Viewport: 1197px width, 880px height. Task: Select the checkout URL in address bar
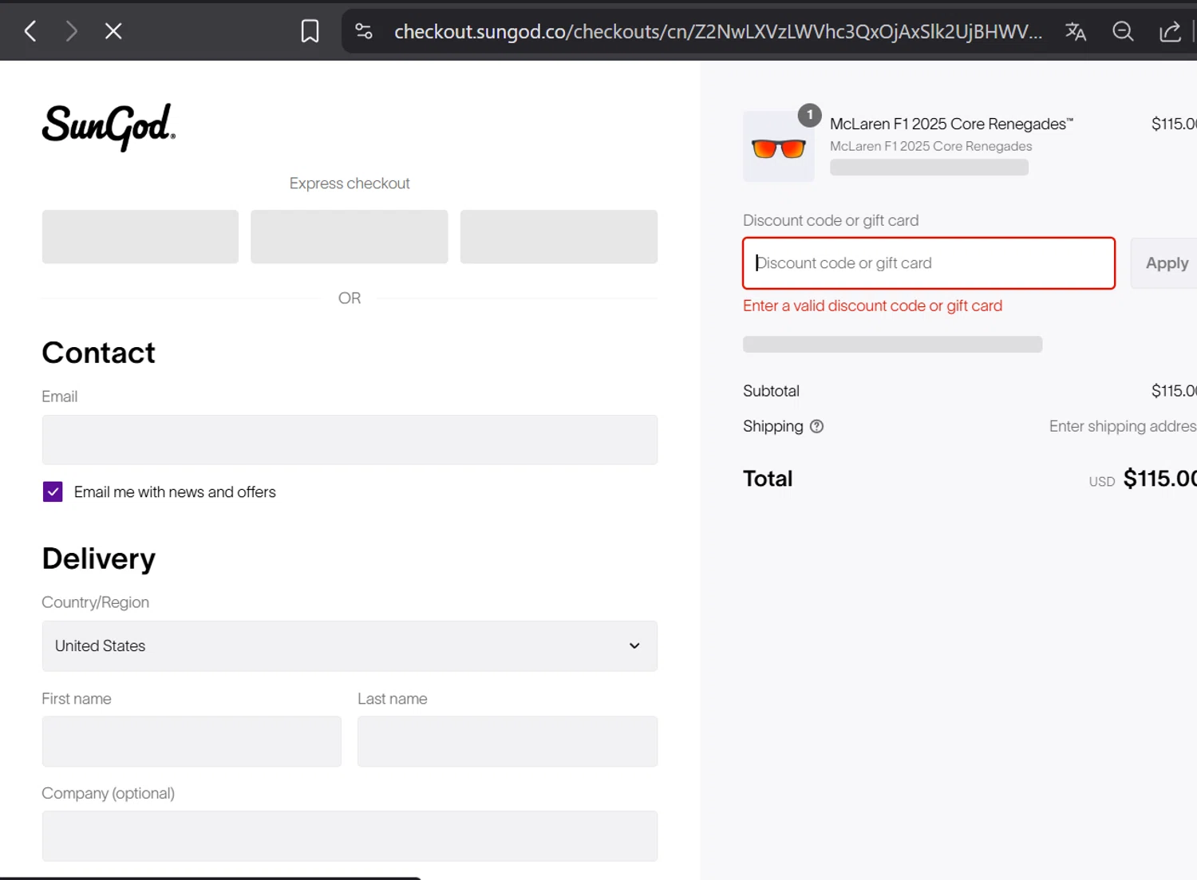pyautogui.click(x=717, y=31)
